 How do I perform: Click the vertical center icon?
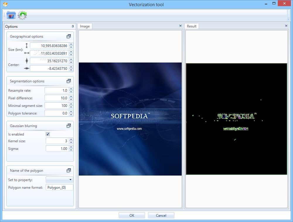pos(27,61)
